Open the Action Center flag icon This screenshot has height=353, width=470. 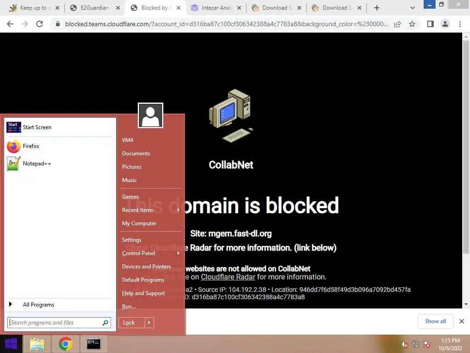pos(427,344)
